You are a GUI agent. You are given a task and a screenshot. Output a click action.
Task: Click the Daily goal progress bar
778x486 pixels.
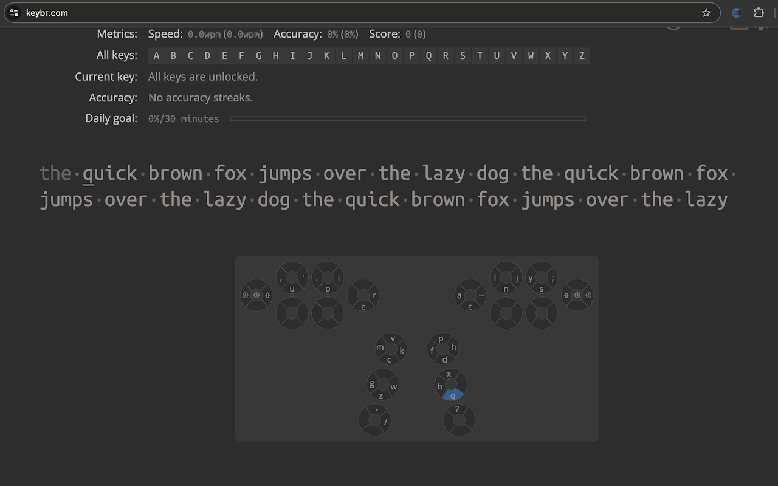click(408, 118)
